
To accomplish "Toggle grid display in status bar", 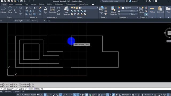I will pos(45,95).
